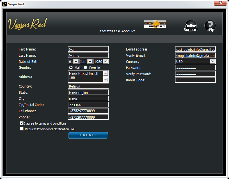
Task: Click the Verify Password field
Action: 195,74
